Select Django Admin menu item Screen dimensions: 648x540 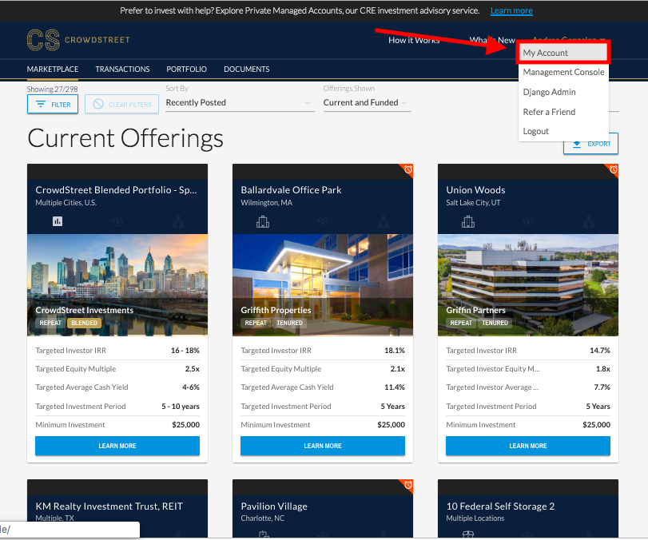pyautogui.click(x=563, y=92)
